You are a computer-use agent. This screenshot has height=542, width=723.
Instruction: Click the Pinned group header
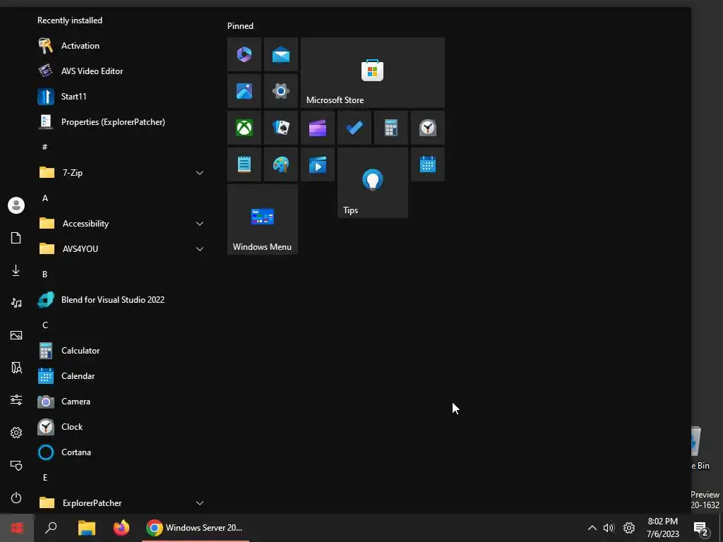pyautogui.click(x=240, y=26)
